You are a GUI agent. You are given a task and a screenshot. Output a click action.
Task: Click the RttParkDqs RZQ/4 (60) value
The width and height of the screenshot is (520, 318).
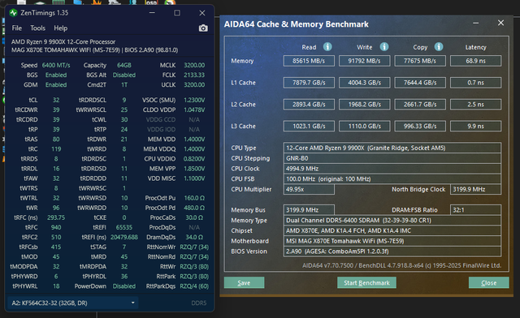coord(194,286)
